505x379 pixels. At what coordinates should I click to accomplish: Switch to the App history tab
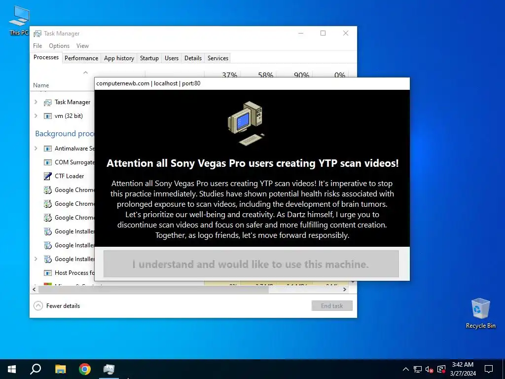(x=119, y=58)
